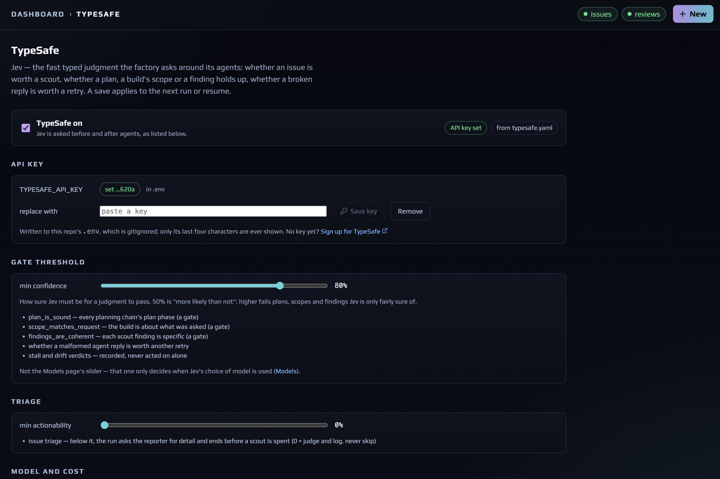Viewport: 720px width, 479px height.
Task: Click the external link icon after Sign up
Action: coord(385,231)
